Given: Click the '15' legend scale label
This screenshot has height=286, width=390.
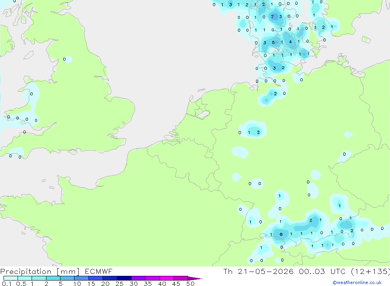Looking at the screenshot, I should click(x=91, y=284).
